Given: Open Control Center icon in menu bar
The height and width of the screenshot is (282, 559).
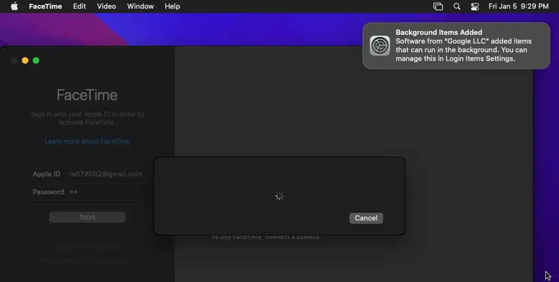Looking at the screenshot, I should click(475, 7).
